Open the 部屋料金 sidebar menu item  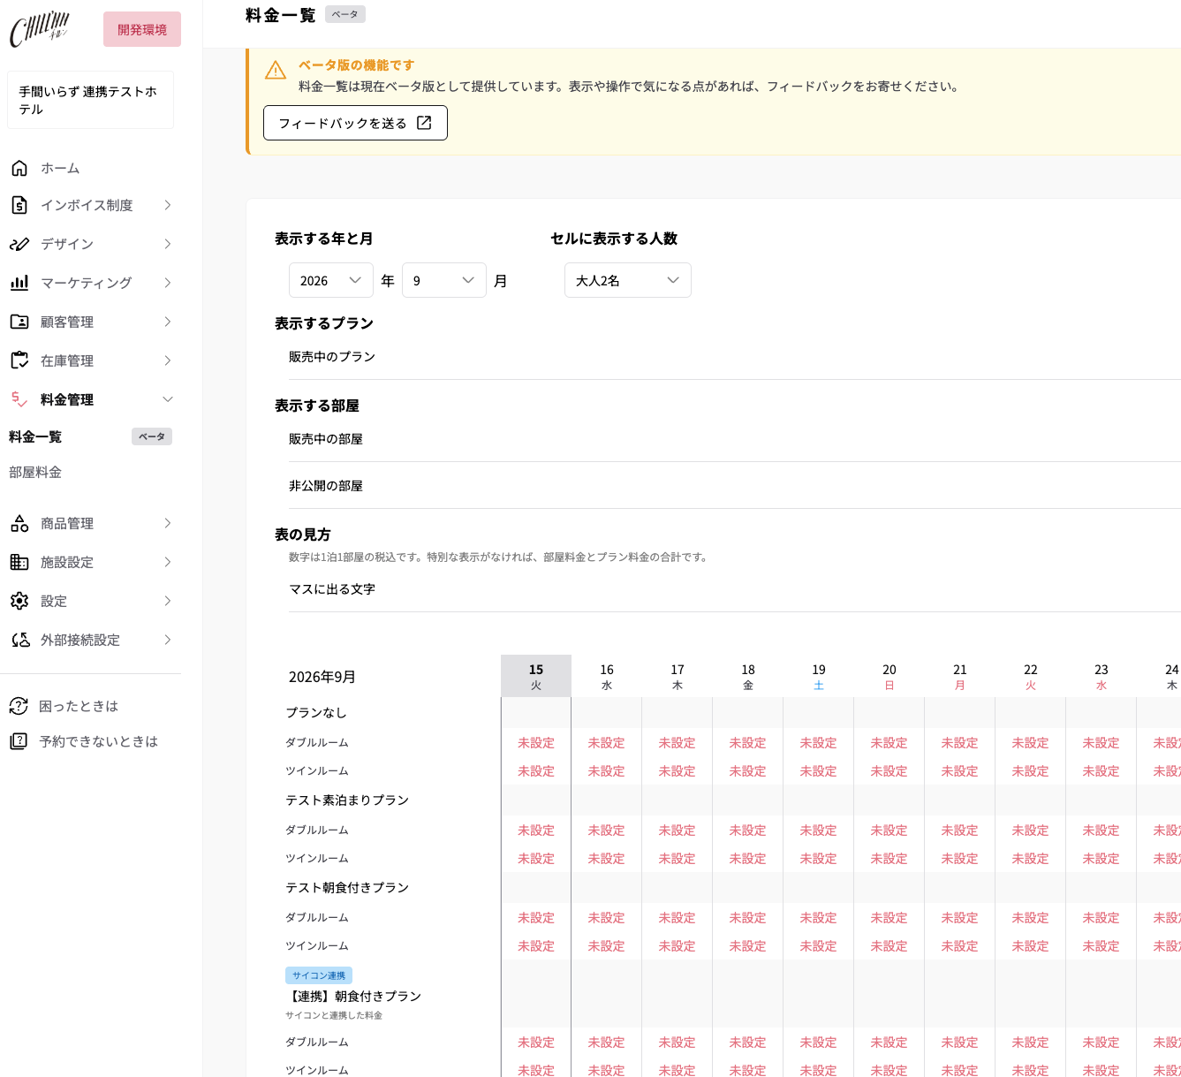(35, 473)
